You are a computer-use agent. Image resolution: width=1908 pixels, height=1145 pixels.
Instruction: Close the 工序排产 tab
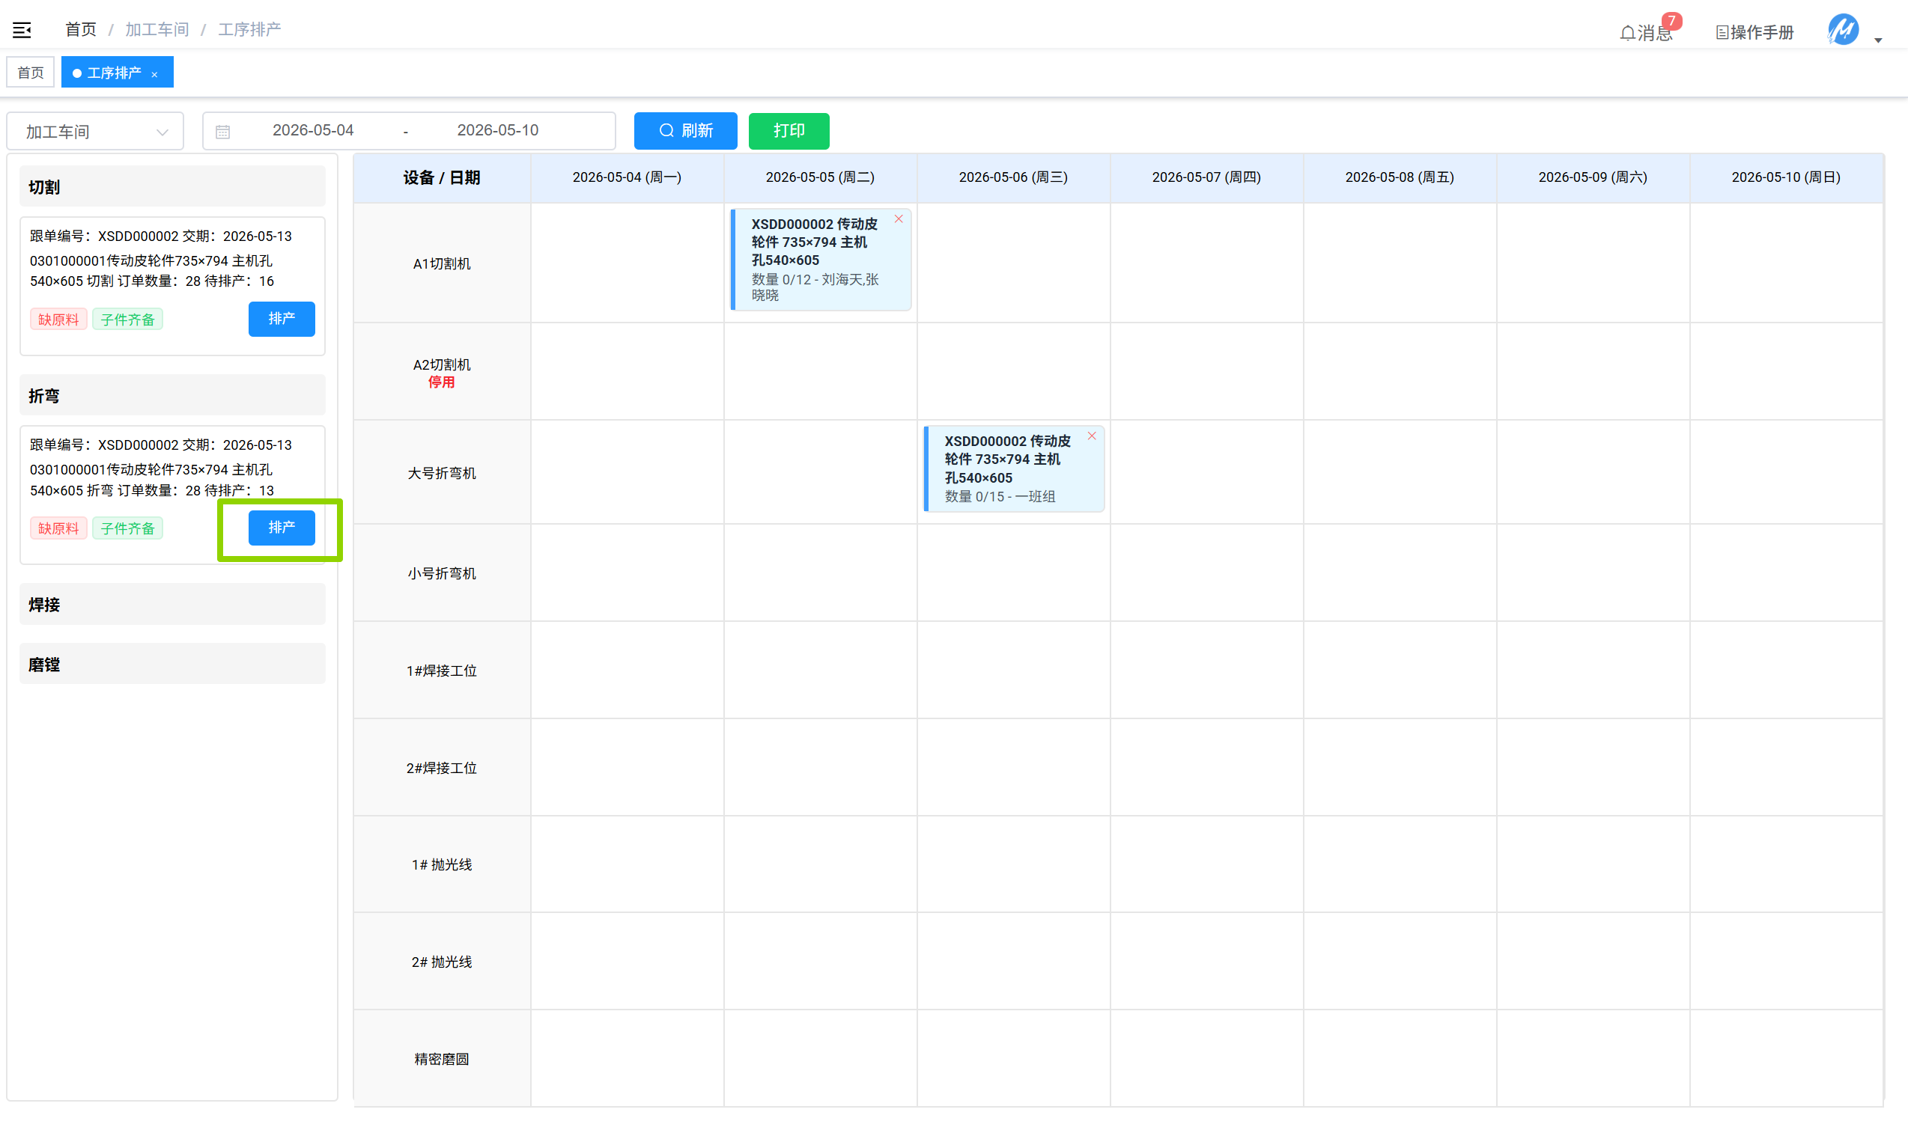pyautogui.click(x=155, y=74)
